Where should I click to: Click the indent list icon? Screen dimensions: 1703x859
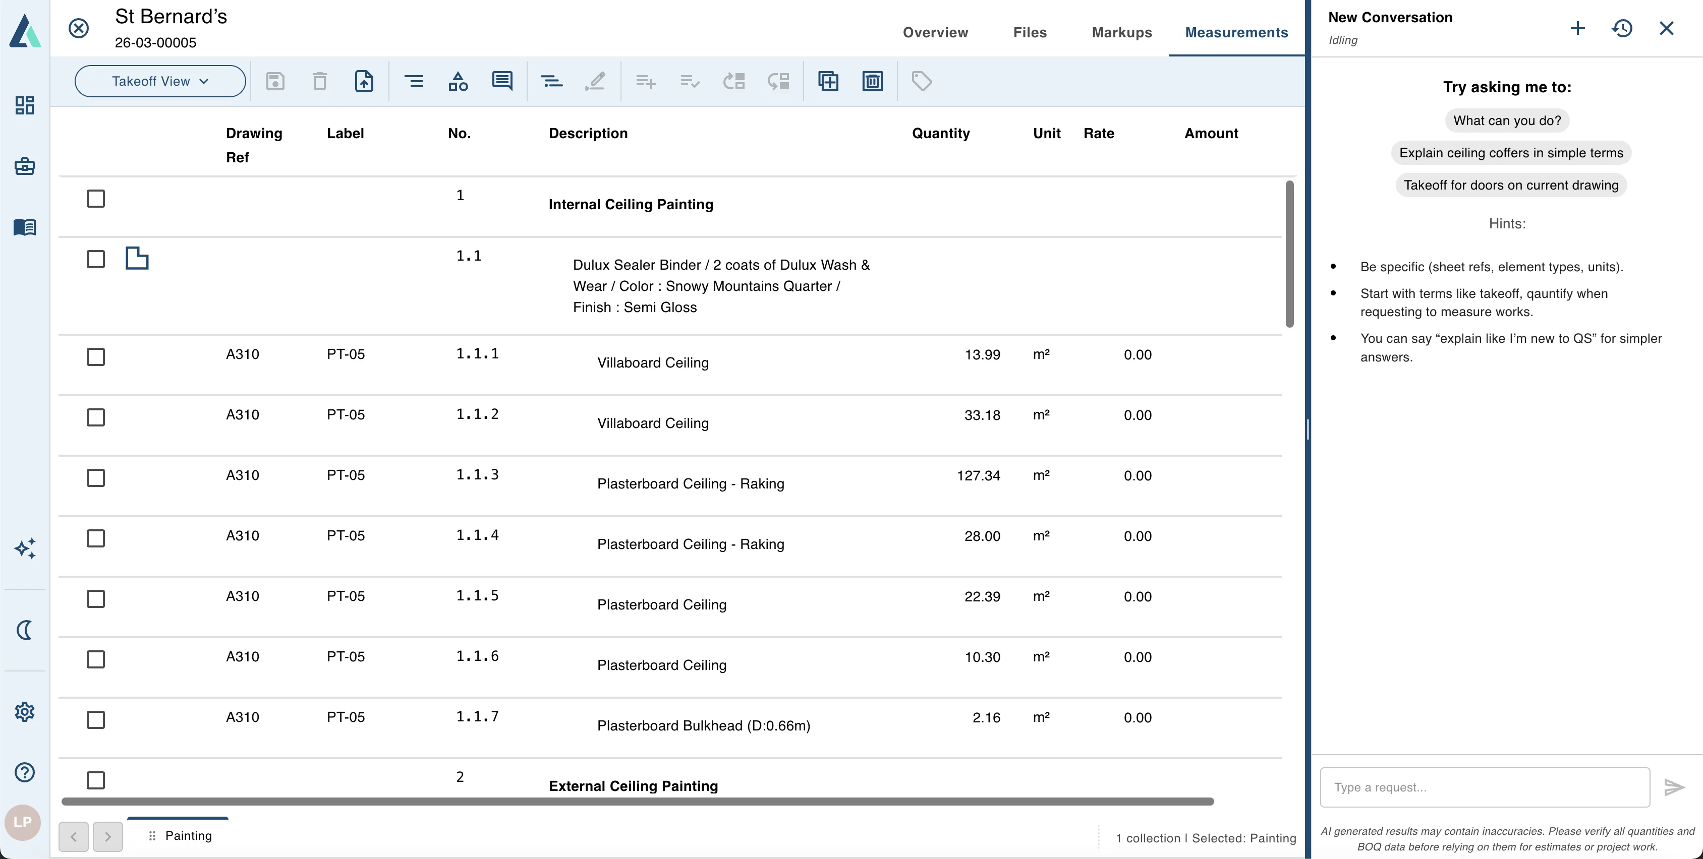(x=414, y=81)
